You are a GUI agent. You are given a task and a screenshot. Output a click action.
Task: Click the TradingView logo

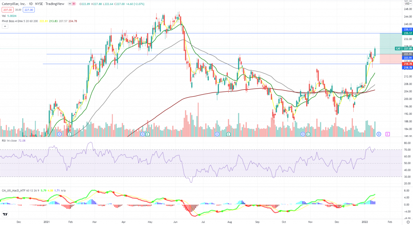click(x=5, y=214)
